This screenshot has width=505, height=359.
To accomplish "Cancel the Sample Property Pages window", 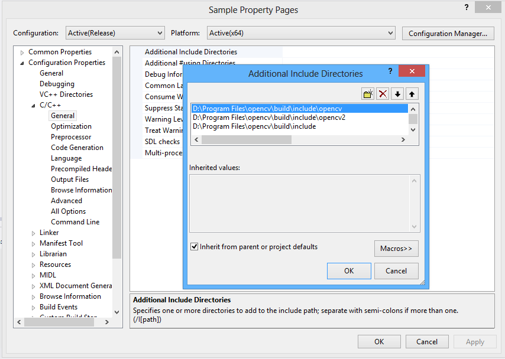I will pos(426,341).
